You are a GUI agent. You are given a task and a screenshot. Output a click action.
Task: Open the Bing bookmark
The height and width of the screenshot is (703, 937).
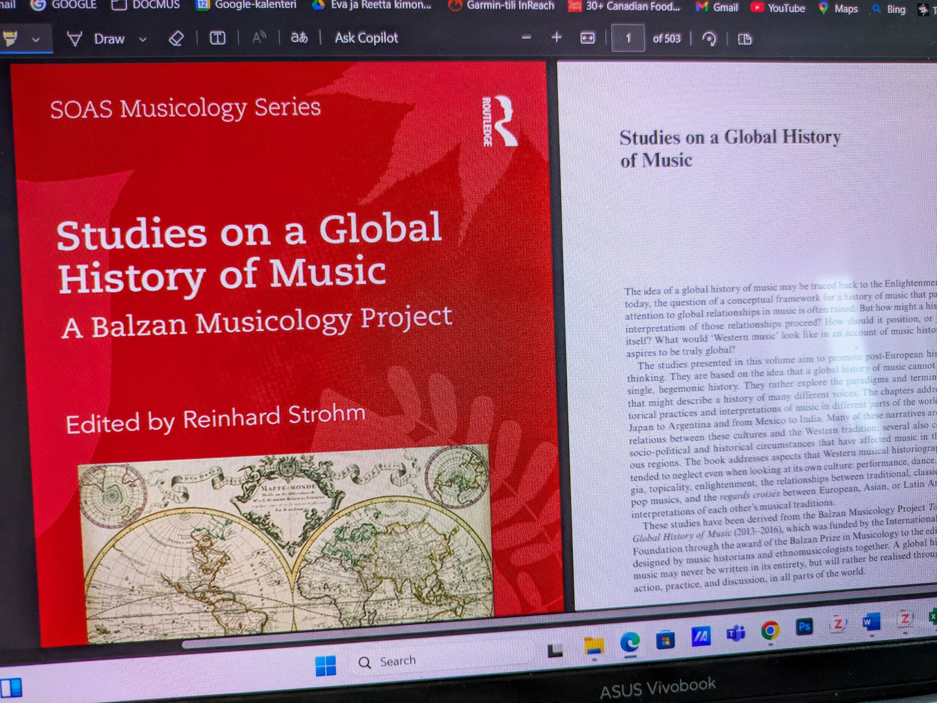tap(888, 9)
